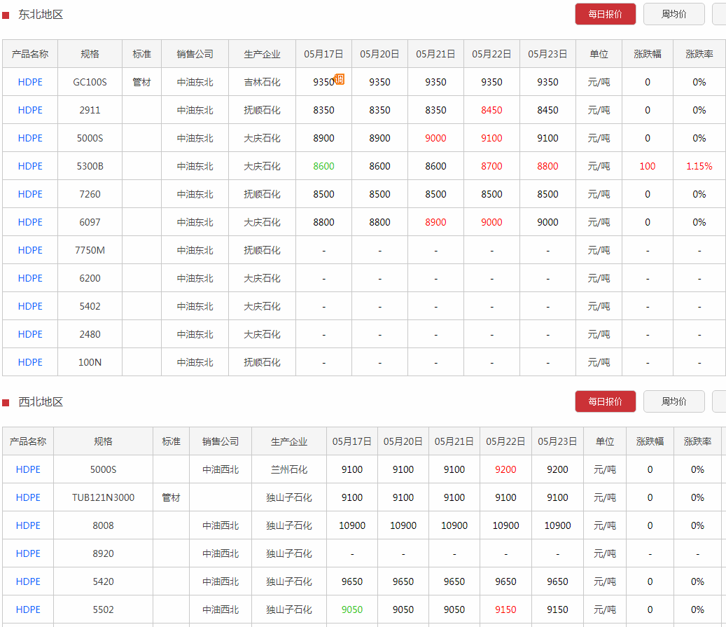
Task: Switch to 周均价 tab in 东北地区 section
Action: pyautogui.click(x=673, y=15)
